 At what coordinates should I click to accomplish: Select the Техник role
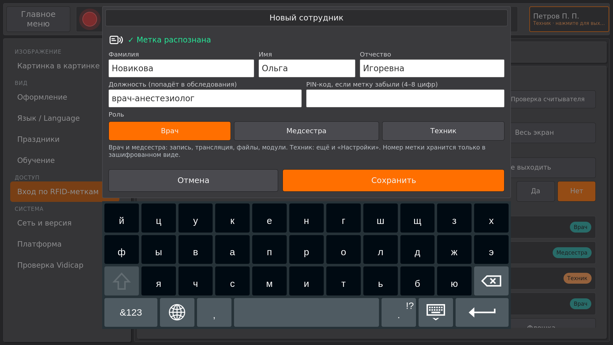443,131
